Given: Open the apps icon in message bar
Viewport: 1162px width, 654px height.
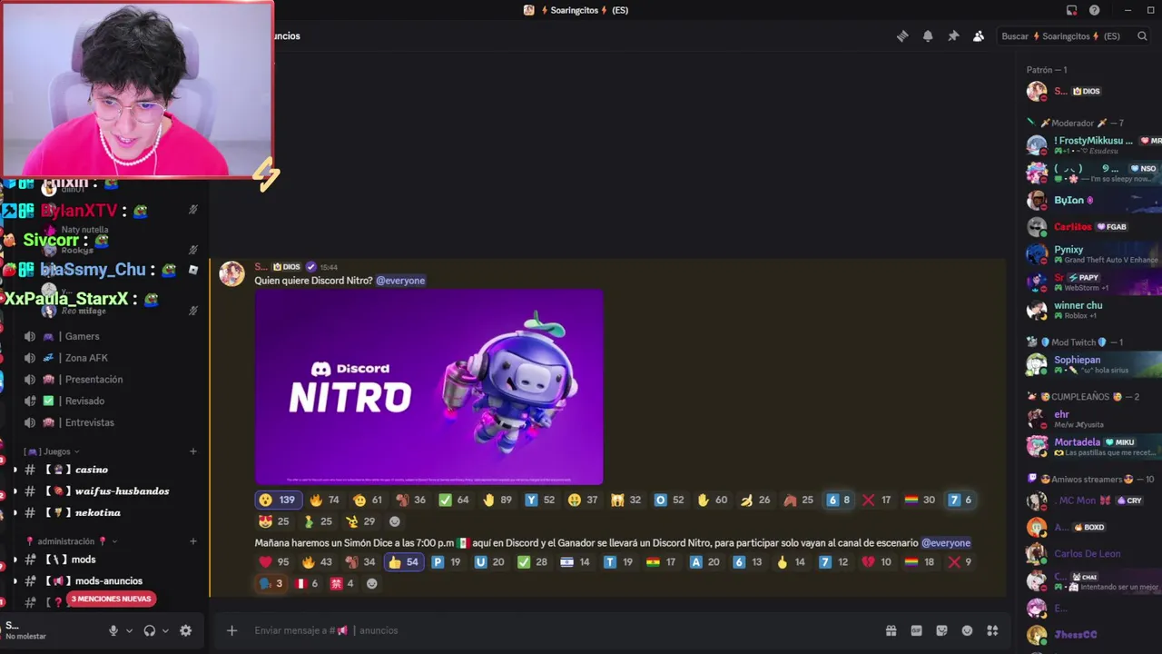Looking at the screenshot, I should click(992, 630).
